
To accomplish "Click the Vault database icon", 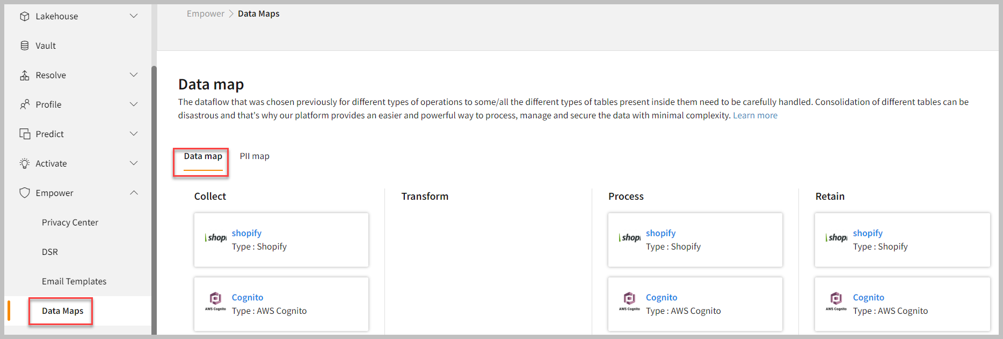I will pyautogui.click(x=24, y=46).
